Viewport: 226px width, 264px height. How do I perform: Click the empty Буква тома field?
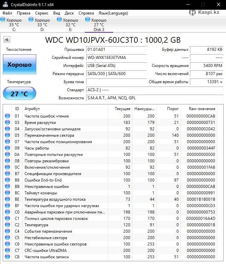[x=117, y=82]
